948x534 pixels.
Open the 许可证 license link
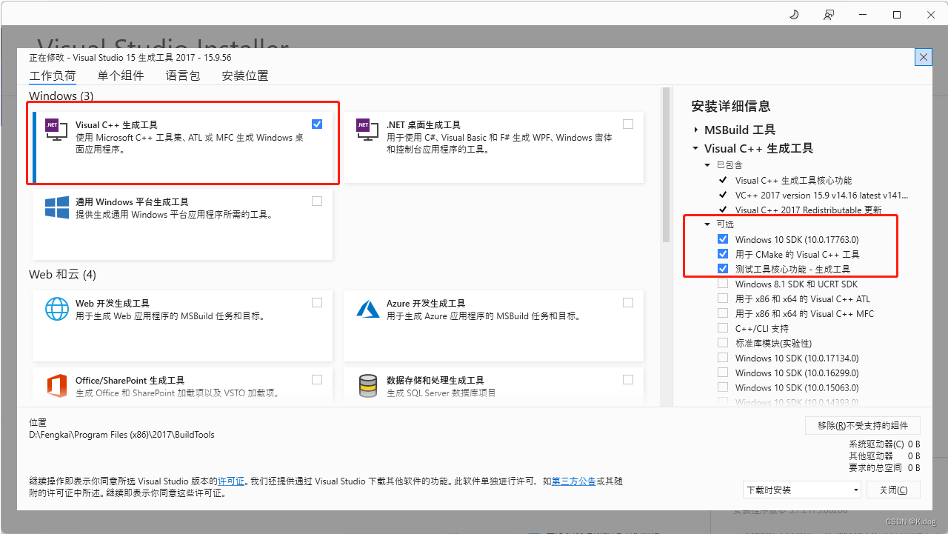coord(231,481)
